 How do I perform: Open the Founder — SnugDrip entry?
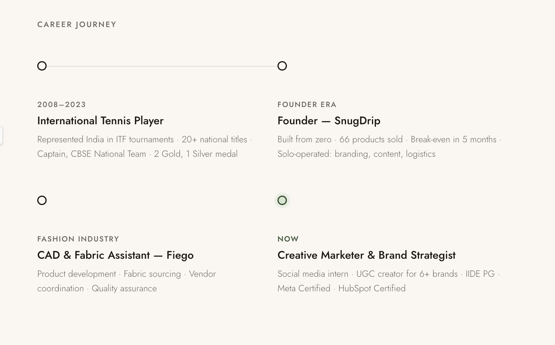[329, 121]
